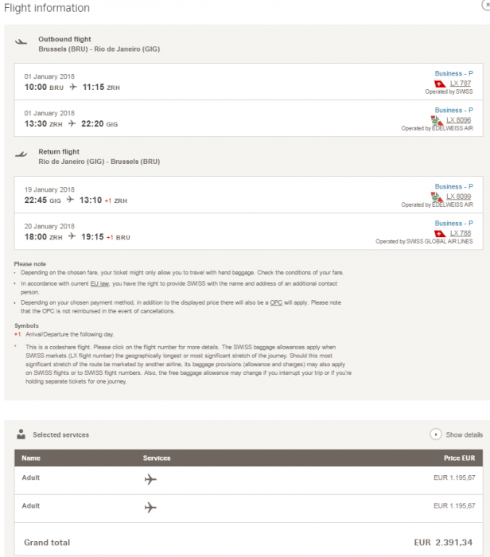The width and height of the screenshot is (490, 557).
Task: Click the SWISS logo beside LX 787
Action: pyautogui.click(x=438, y=83)
